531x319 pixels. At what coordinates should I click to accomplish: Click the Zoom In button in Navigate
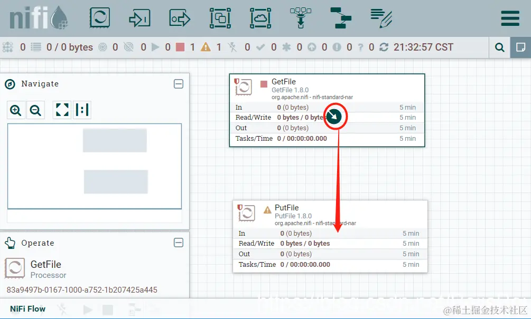[x=16, y=110]
